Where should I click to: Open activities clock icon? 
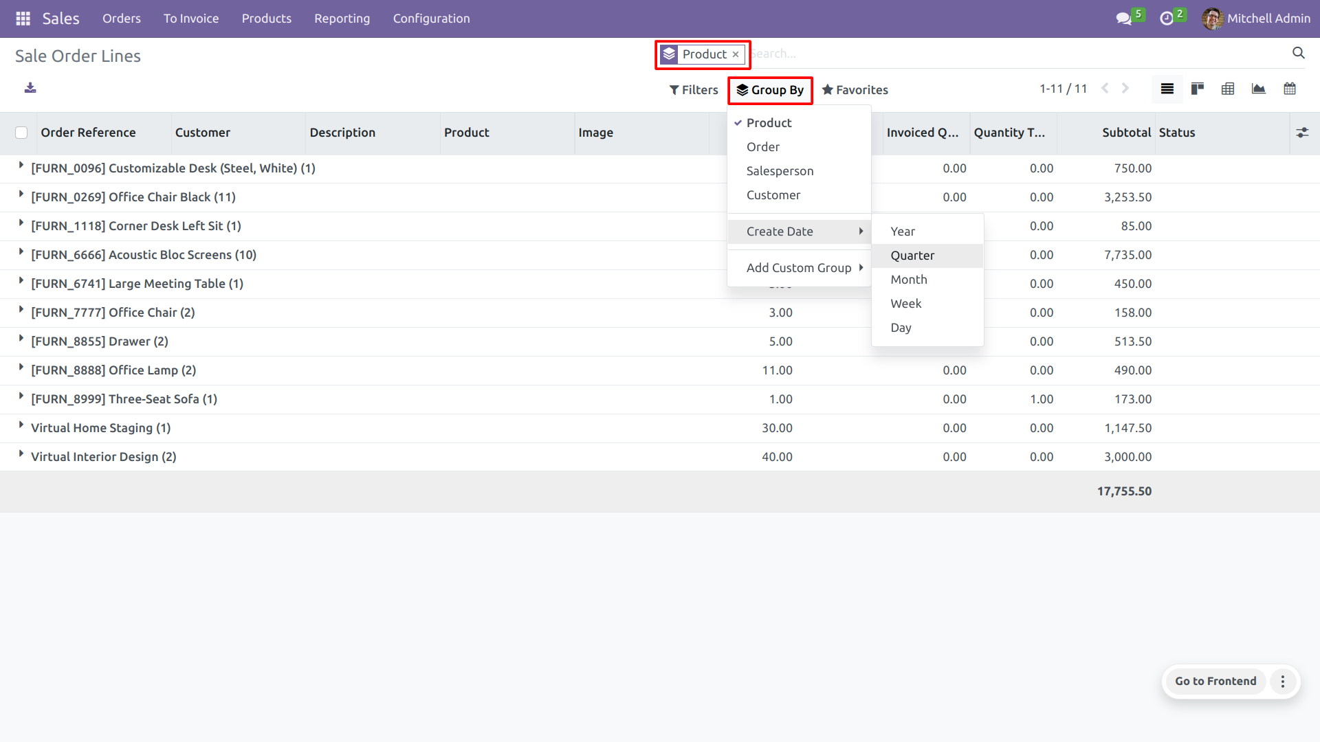click(x=1167, y=19)
